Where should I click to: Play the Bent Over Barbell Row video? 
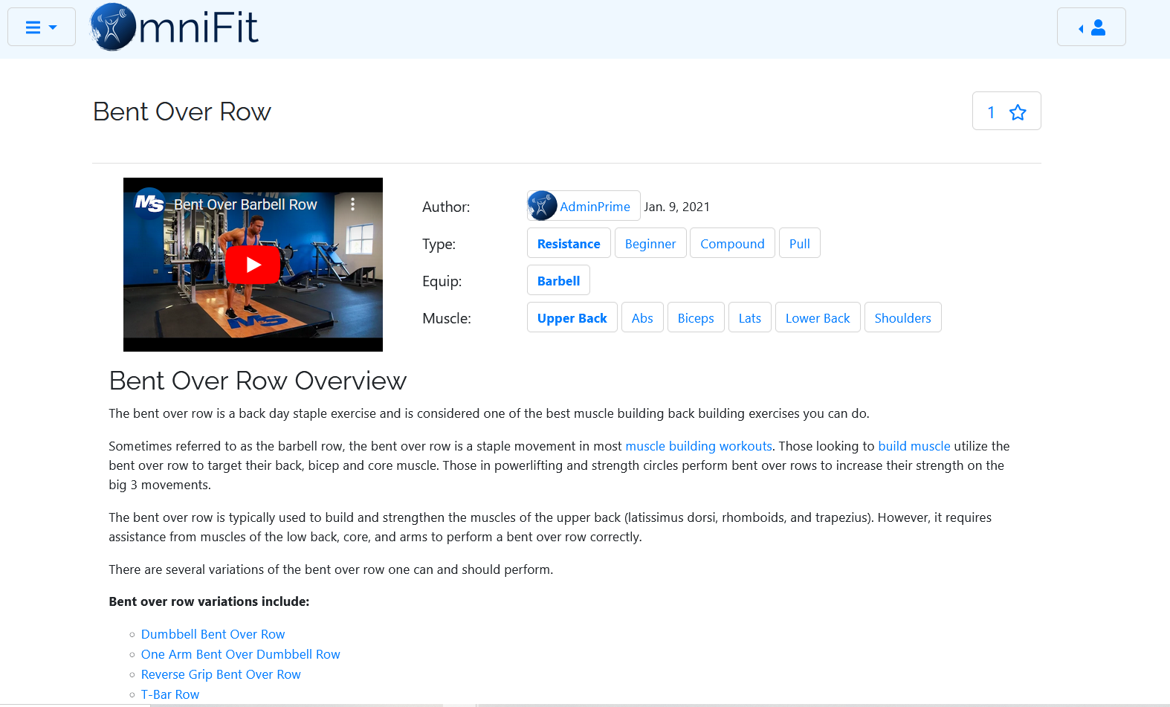pos(253,265)
